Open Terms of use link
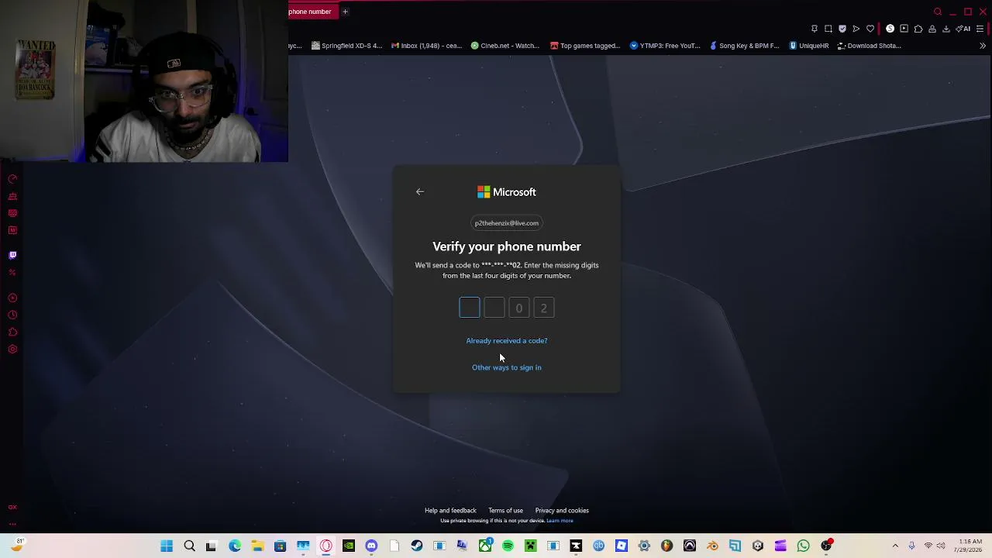Viewport: 992px width, 558px height. coord(505,511)
